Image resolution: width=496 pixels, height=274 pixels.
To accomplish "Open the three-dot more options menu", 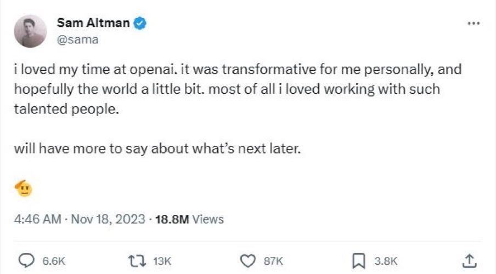I will (474, 23).
